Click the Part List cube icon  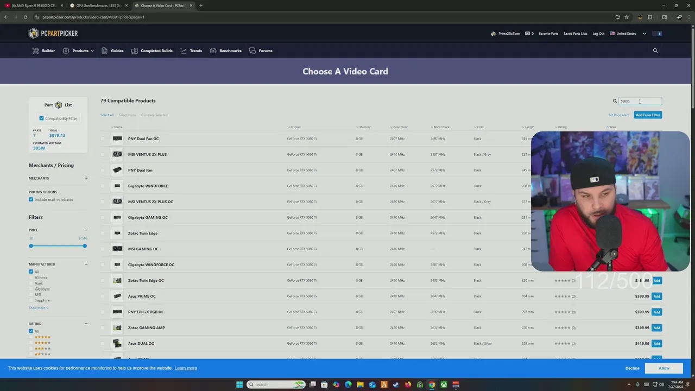(x=59, y=105)
